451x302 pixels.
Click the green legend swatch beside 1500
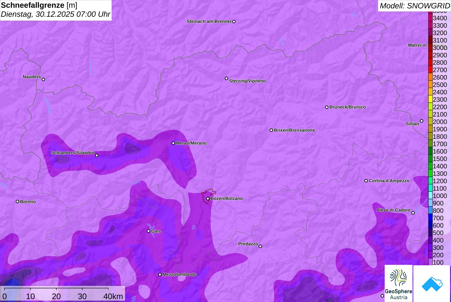[x=430, y=158]
